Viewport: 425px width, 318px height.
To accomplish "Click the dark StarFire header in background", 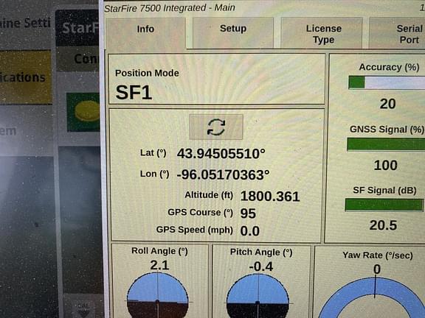I will (x=77, y=28).
